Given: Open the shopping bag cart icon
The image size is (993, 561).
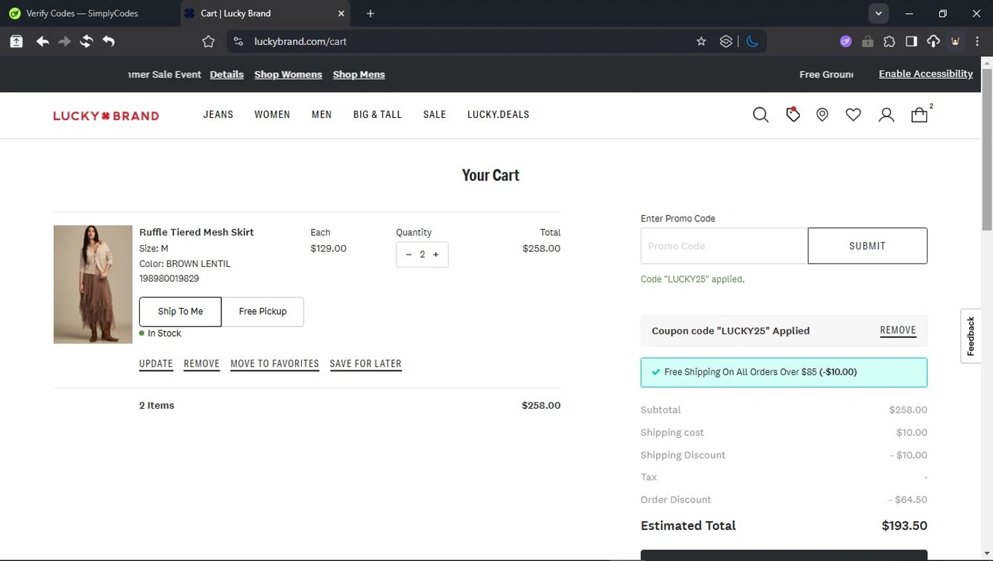Looking at the screenshot, I should point(919,115).
